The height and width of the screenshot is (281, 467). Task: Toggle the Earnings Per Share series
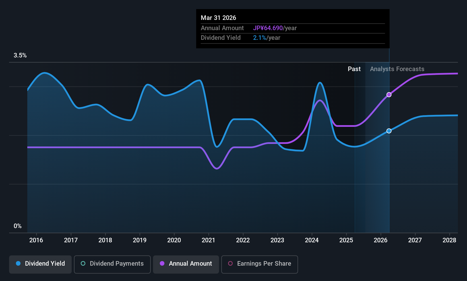coord(260,264)
